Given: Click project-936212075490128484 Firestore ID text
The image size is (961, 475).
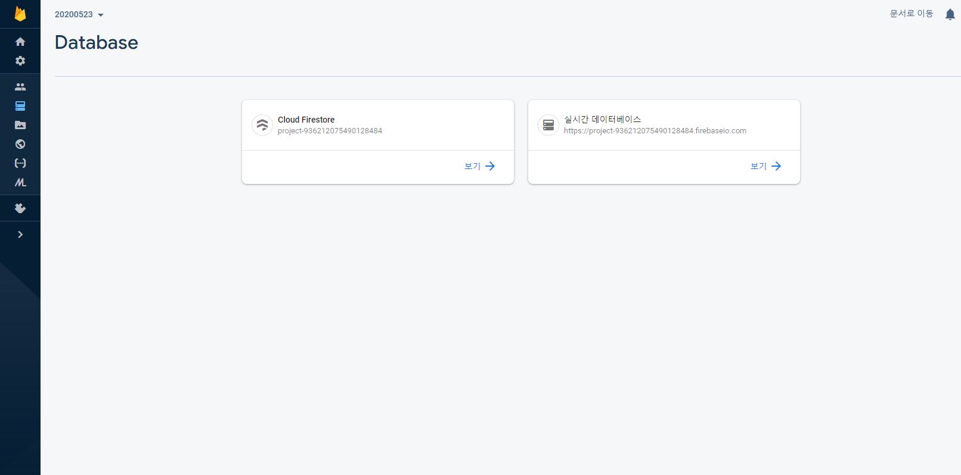Looking at the screenshot, I should [x=330, y=131].
